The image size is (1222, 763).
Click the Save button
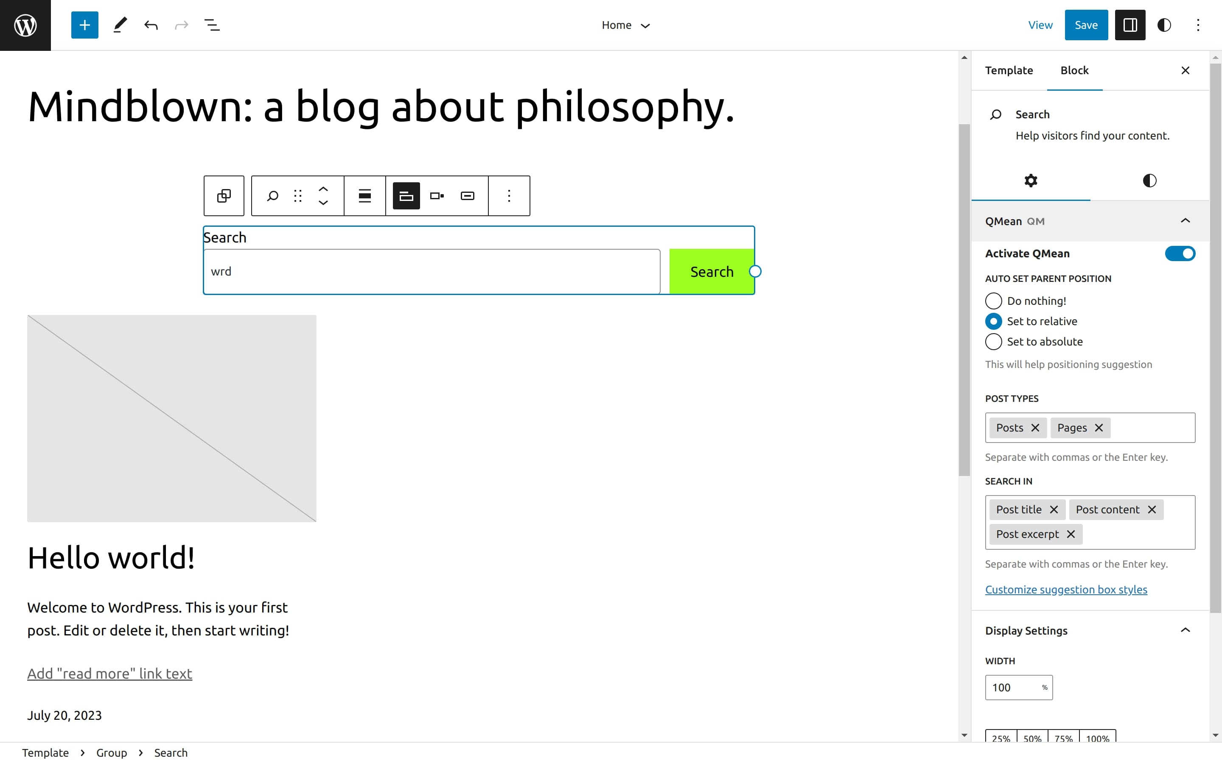click(1086, 25)
